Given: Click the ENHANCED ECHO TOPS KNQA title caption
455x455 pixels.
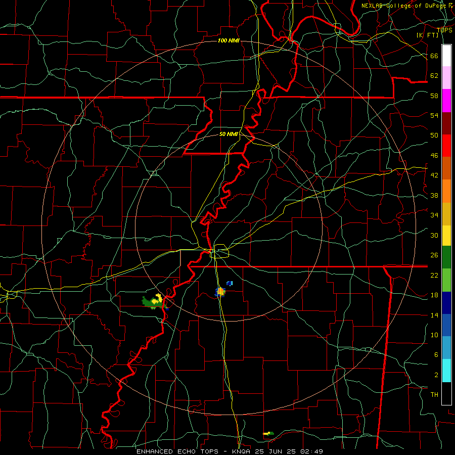Looking at the screenshot, I should pos(230,451).
